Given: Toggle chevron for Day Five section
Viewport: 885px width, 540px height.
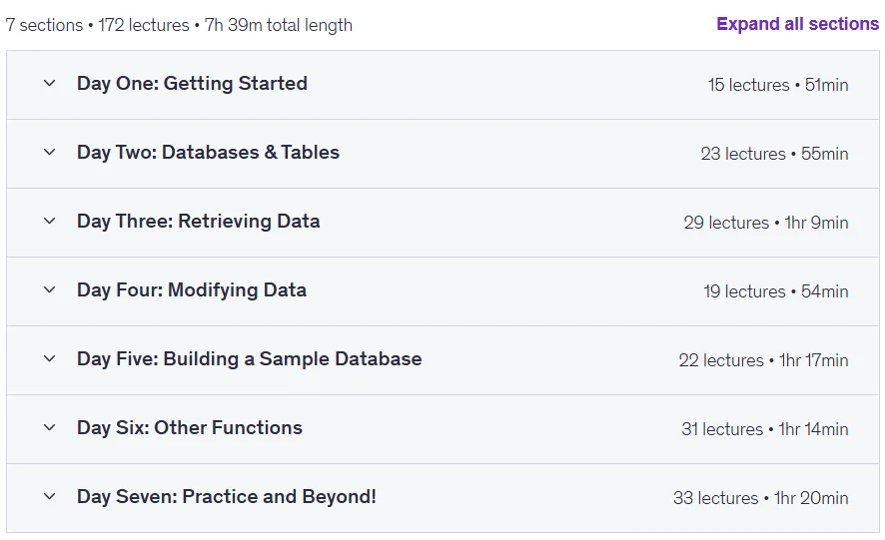Looking at the screenshot, I should [50, 359].
